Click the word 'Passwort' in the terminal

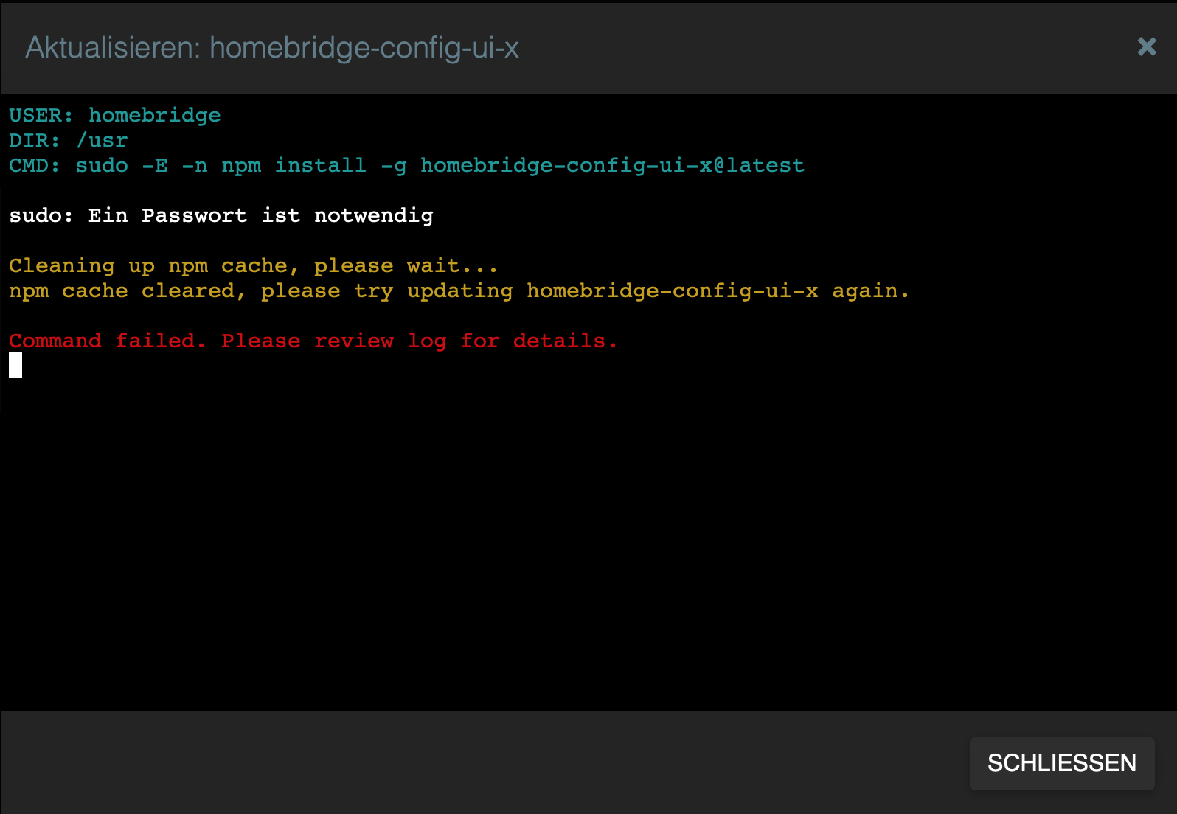click(x=194, y=215)
